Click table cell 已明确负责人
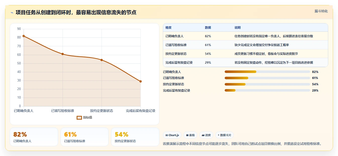338x156 pixels. pos(174,36)
